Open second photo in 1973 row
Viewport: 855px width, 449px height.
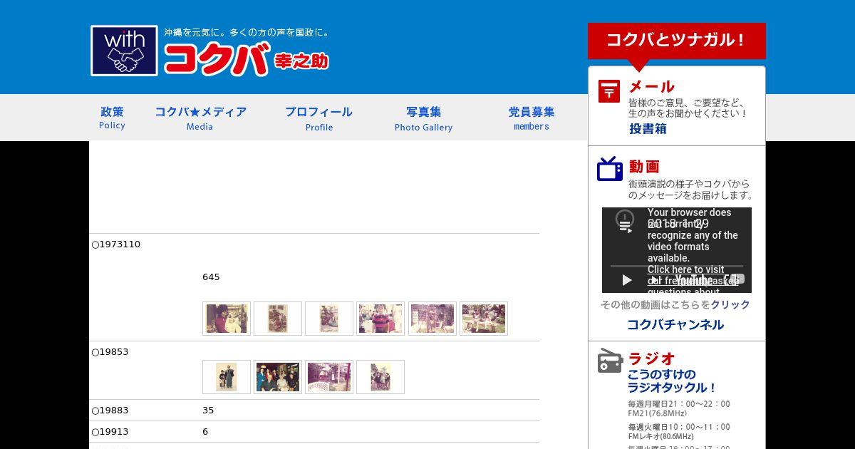pos(278,319)
